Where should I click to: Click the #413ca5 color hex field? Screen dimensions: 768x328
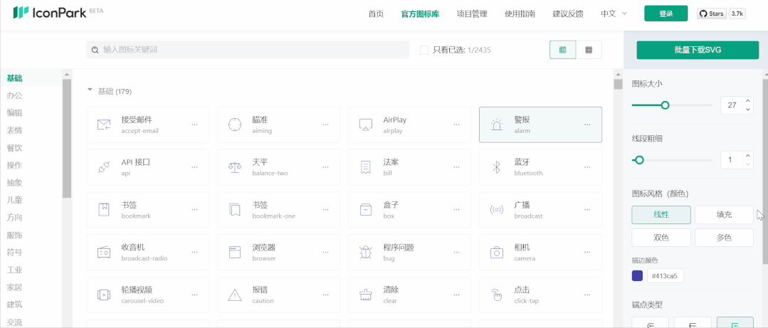click(666, 275)
